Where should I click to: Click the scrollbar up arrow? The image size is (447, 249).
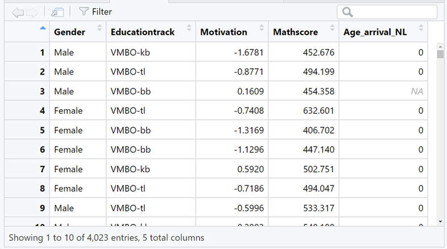[440, 46]
